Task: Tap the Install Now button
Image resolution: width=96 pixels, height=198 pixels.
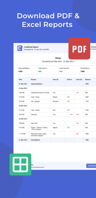Action: pos(91,166)
